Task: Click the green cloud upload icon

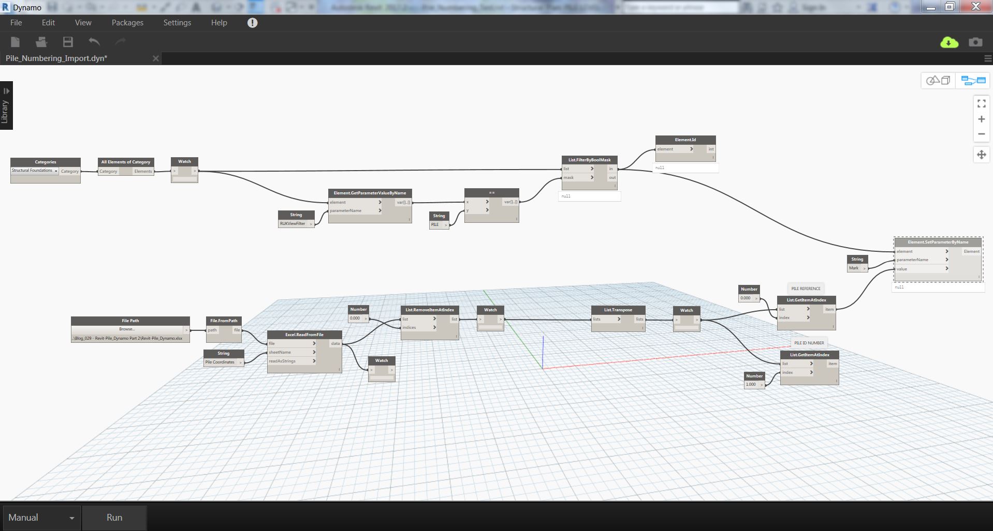Action: (x=949, y=42)
